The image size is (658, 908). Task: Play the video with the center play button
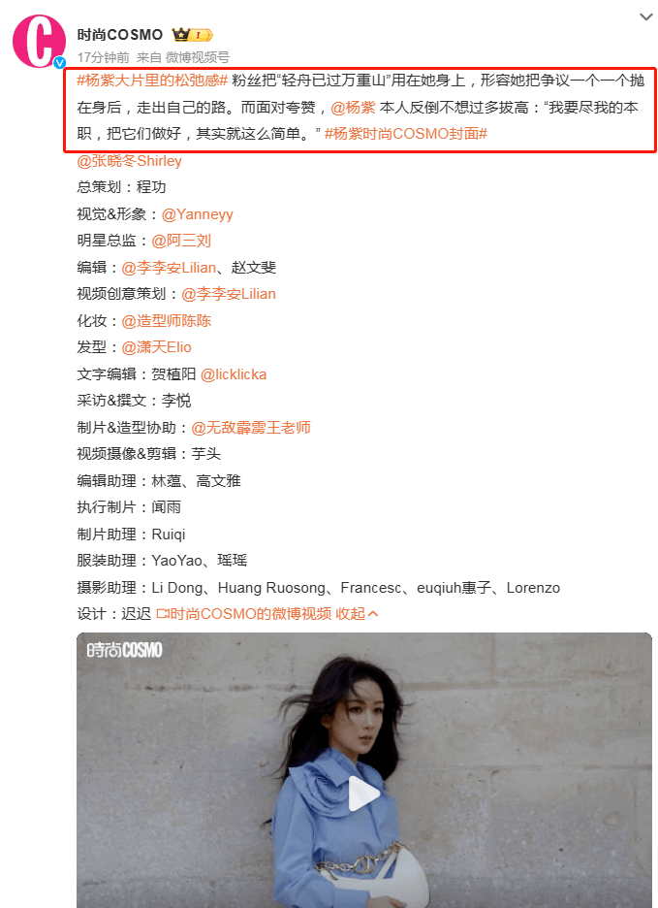point(363,794)
